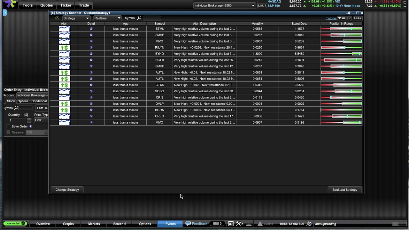
Task: Open the Ticker menu
Action: [x=66, y=5]
